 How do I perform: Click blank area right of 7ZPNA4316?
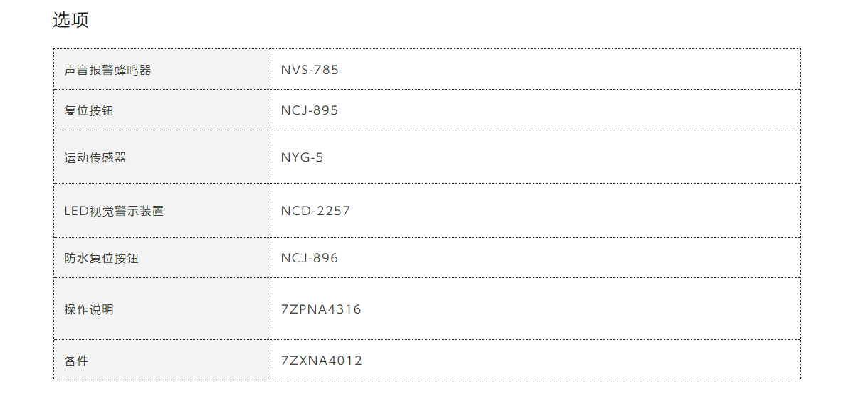tap(581, 309)
